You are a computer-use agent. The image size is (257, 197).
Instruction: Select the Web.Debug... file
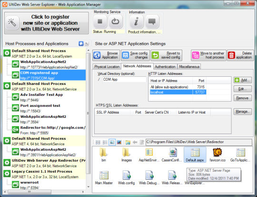pyautogui.click(x=149, y=177)
